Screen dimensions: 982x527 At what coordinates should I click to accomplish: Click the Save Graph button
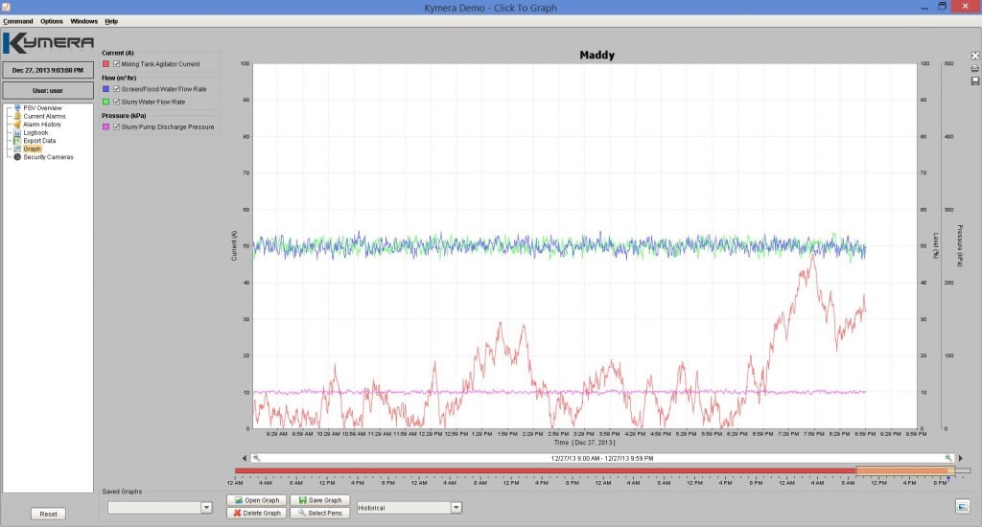coord(319,500)
